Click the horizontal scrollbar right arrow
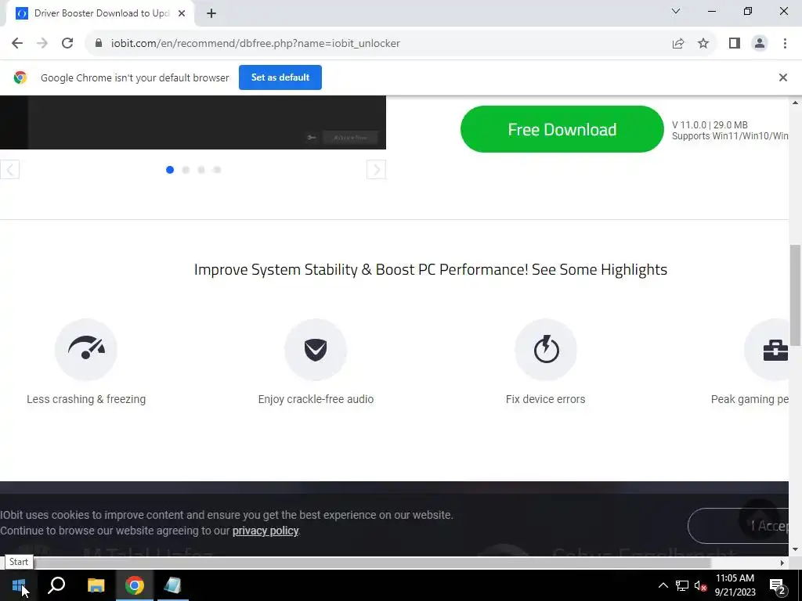This screenshot has height=601, width=802. (x=782, y=563)
